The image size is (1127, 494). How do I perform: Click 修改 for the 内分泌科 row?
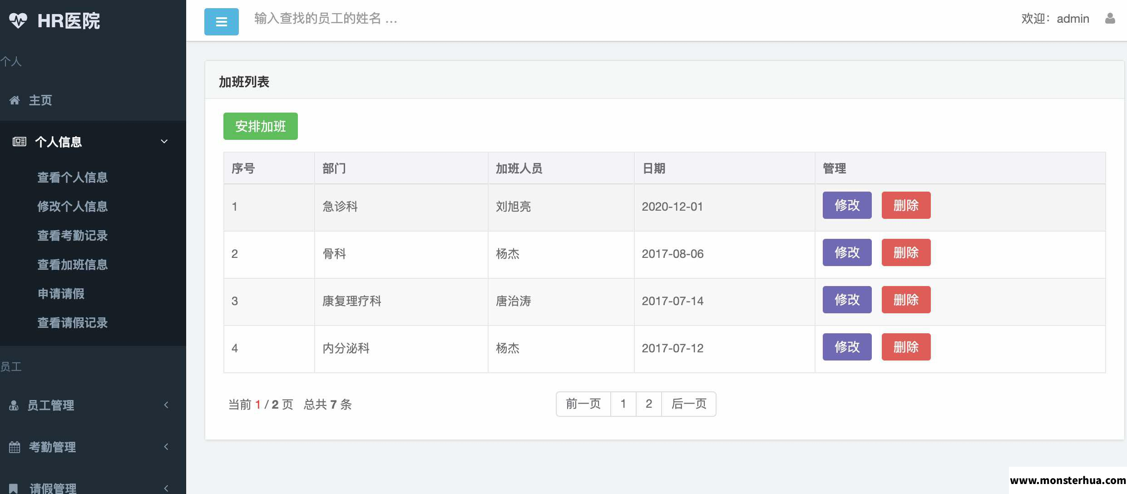coord(847,347)
